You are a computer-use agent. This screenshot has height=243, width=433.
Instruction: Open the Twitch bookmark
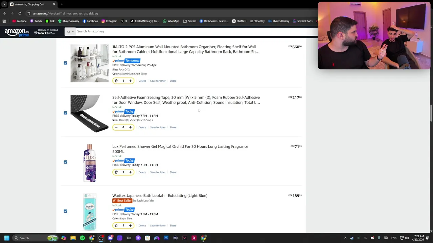coord(36,21)
